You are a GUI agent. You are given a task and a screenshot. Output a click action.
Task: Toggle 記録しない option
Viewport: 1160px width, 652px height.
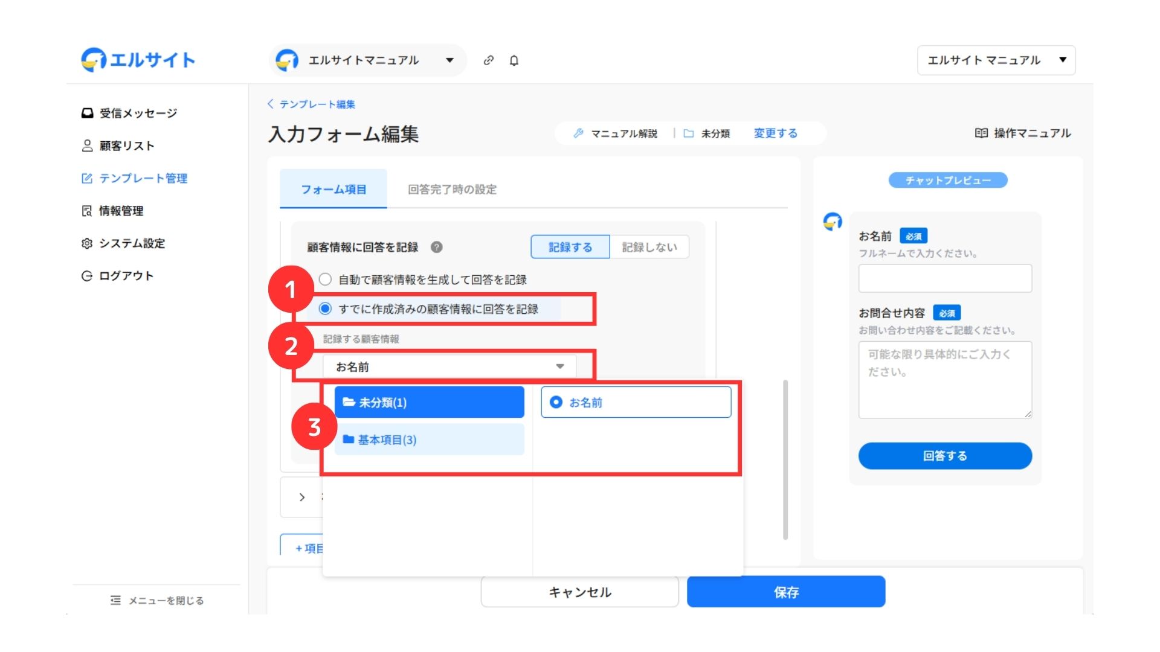coord(649,247)
